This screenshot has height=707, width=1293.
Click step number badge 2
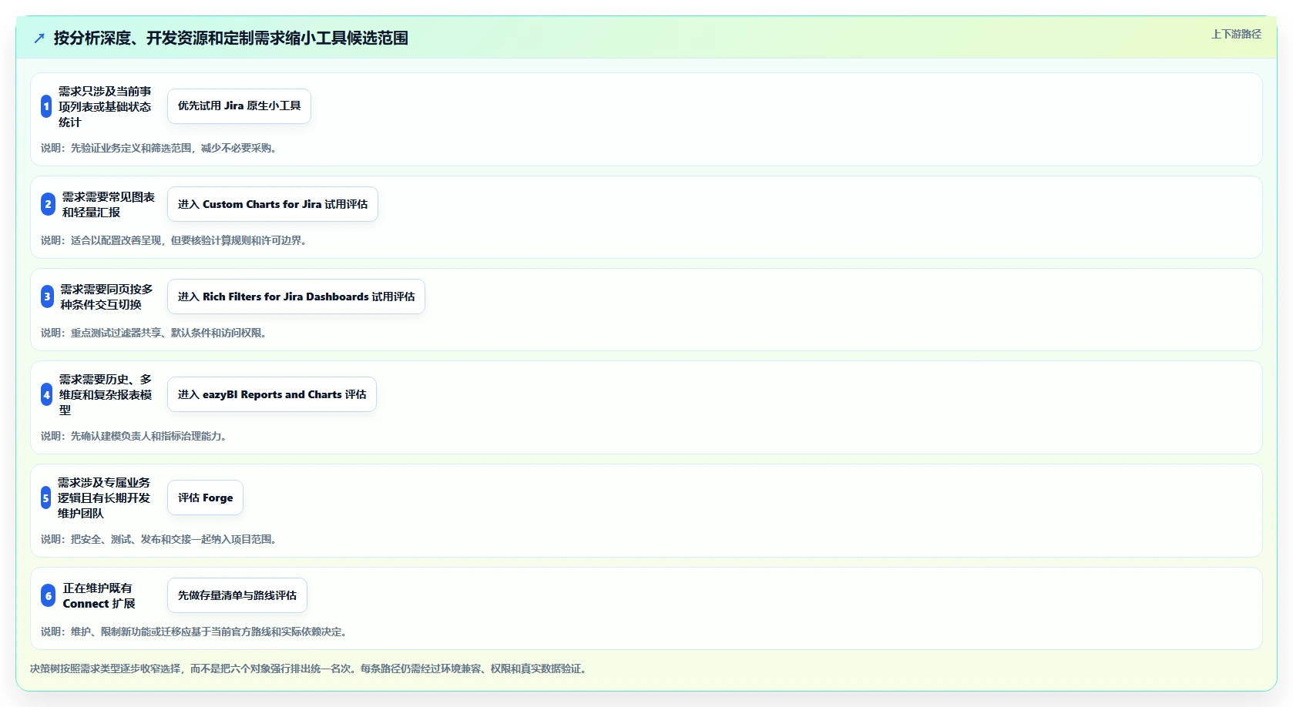click(48, 204)
